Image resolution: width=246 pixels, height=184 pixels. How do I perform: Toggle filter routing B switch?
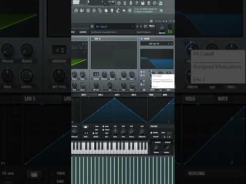141,75
